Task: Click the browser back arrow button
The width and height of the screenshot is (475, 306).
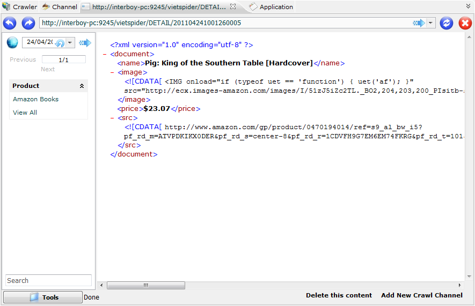Action: pos(10,23)
